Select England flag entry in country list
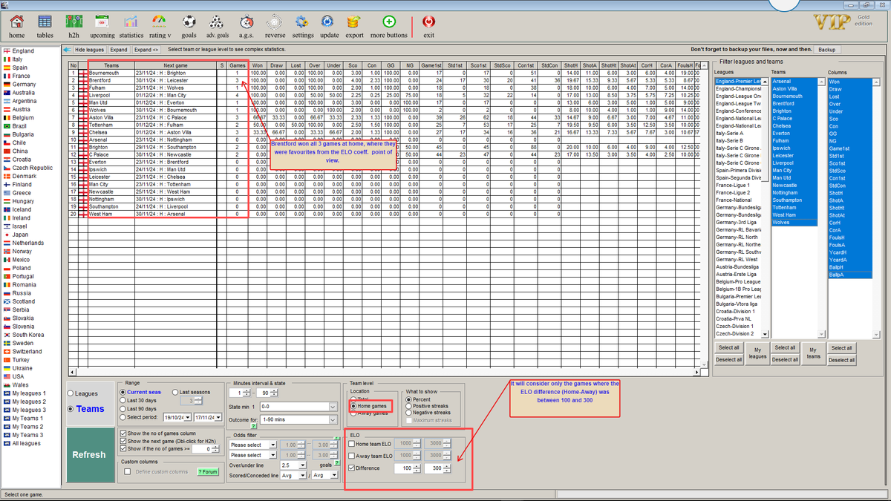 (19, 51)
